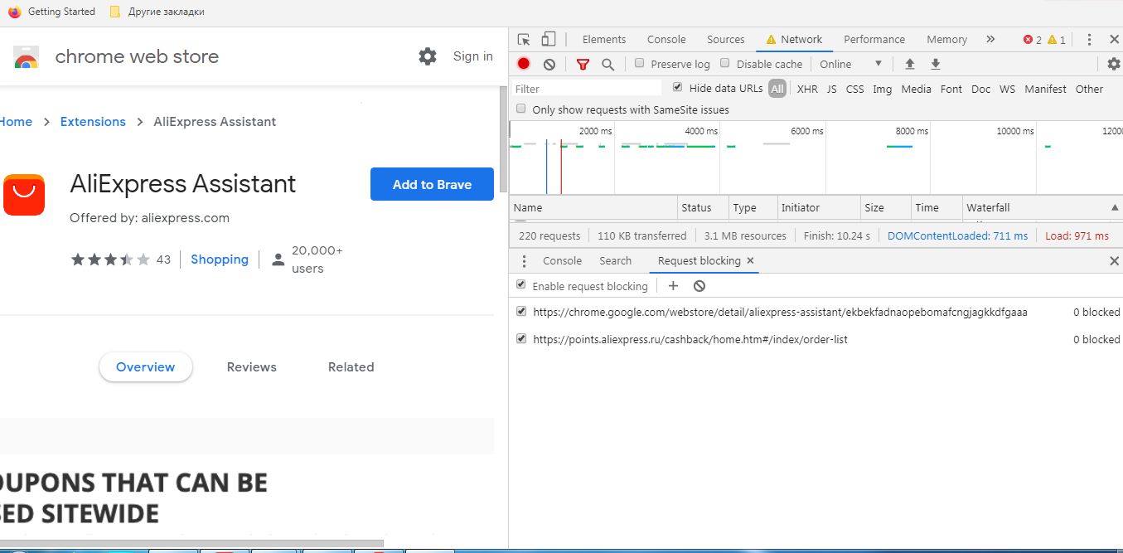
Task: Filter requests by Font type
Action: click(951, 89)
